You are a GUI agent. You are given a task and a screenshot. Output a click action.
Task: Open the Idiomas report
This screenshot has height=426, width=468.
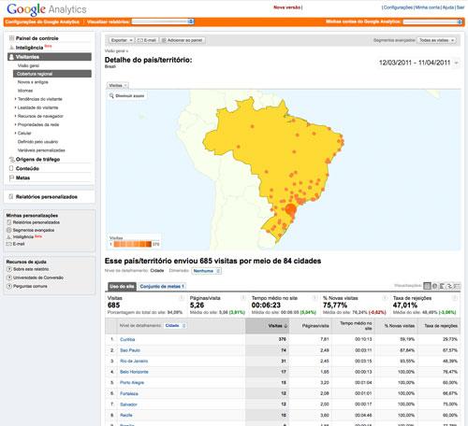(25, 91)
